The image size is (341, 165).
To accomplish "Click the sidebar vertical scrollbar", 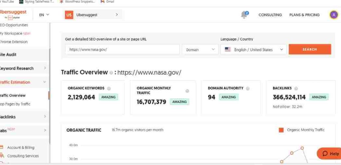I will pos(50,95).
